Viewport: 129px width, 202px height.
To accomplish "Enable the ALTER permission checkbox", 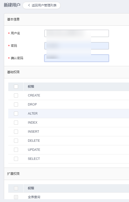I will click(16, 114).
